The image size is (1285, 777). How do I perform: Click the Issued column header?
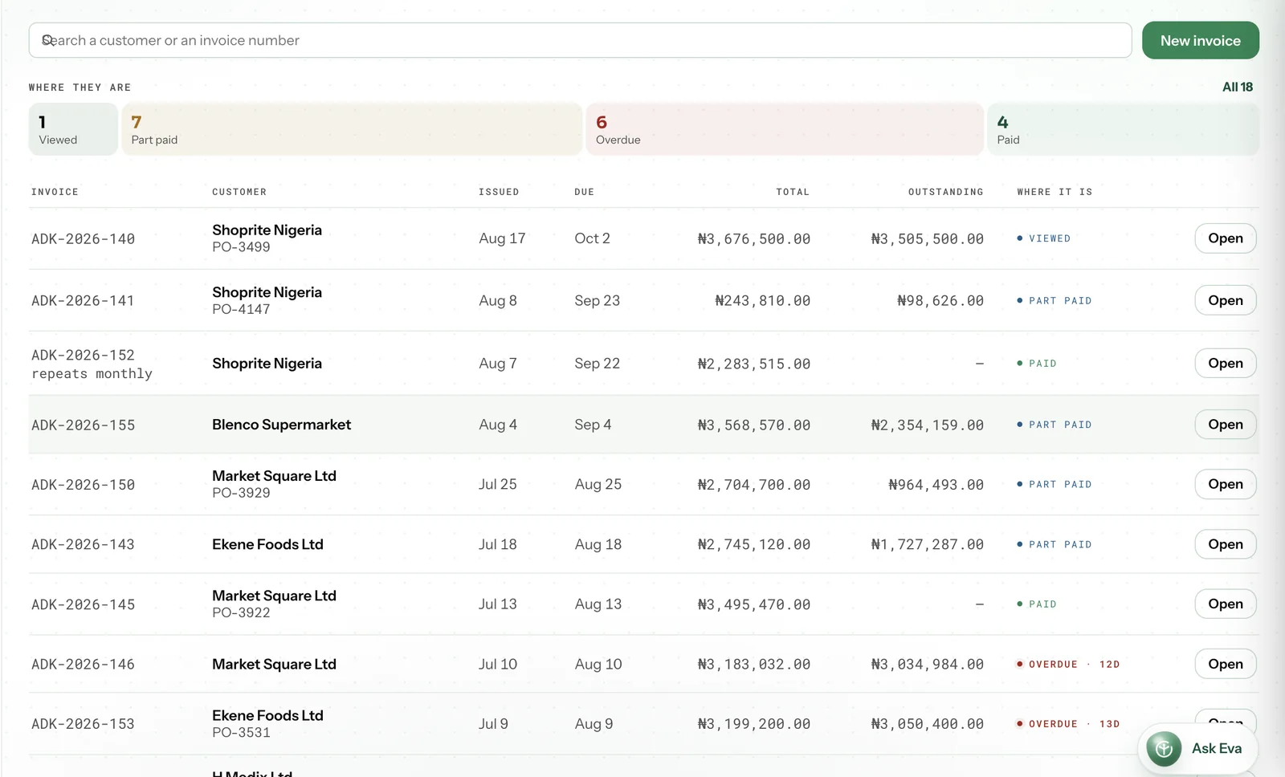tap(499, 192)
